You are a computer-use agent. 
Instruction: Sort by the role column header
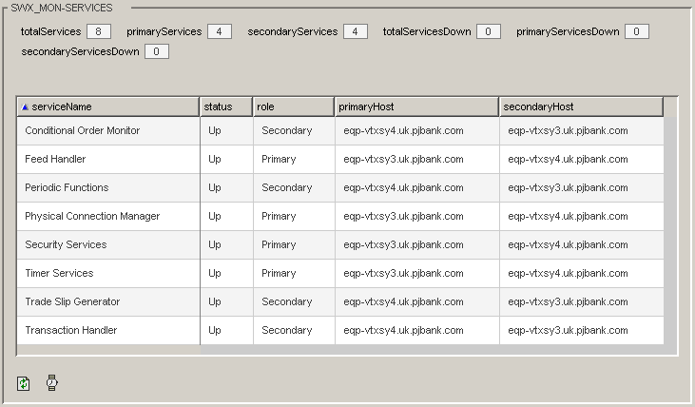tap(293, 107)
